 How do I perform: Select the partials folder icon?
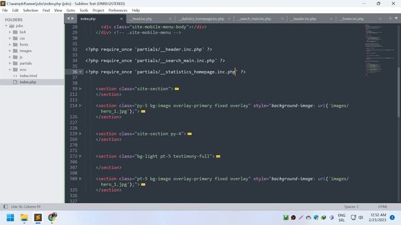(15, 63)
